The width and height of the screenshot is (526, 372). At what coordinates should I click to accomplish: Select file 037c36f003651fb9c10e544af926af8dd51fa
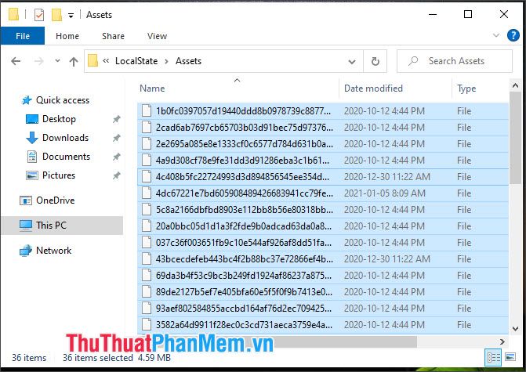(323, 242)
